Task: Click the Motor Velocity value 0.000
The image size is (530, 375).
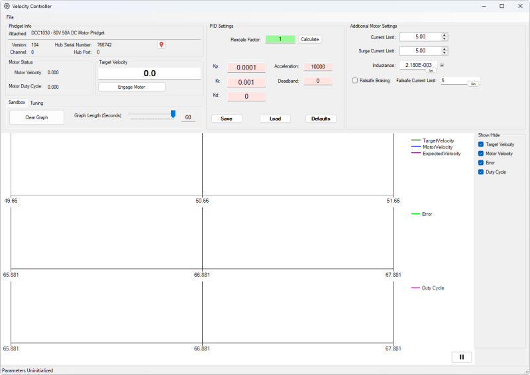Action: 53,72
